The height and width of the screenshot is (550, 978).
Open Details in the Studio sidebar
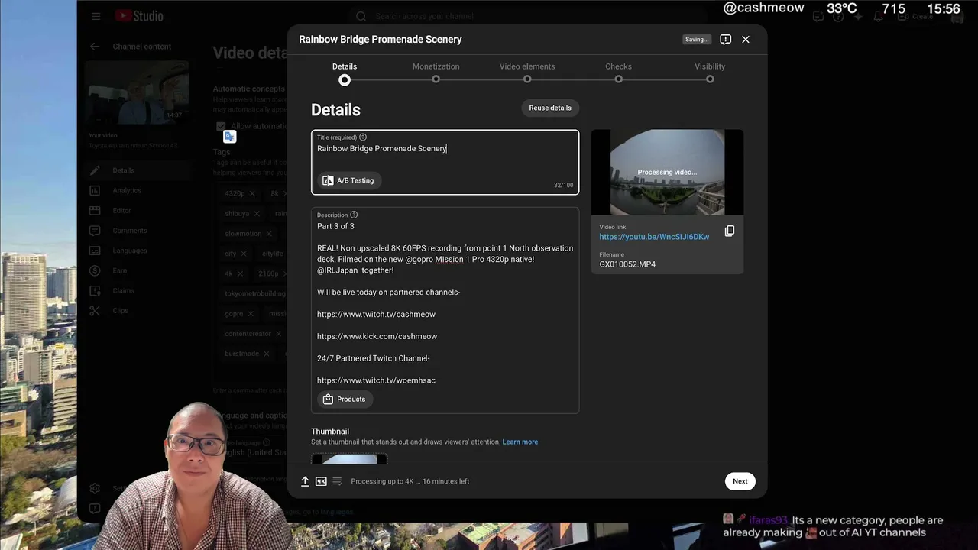pyautogui.click(x=123, y=170)
